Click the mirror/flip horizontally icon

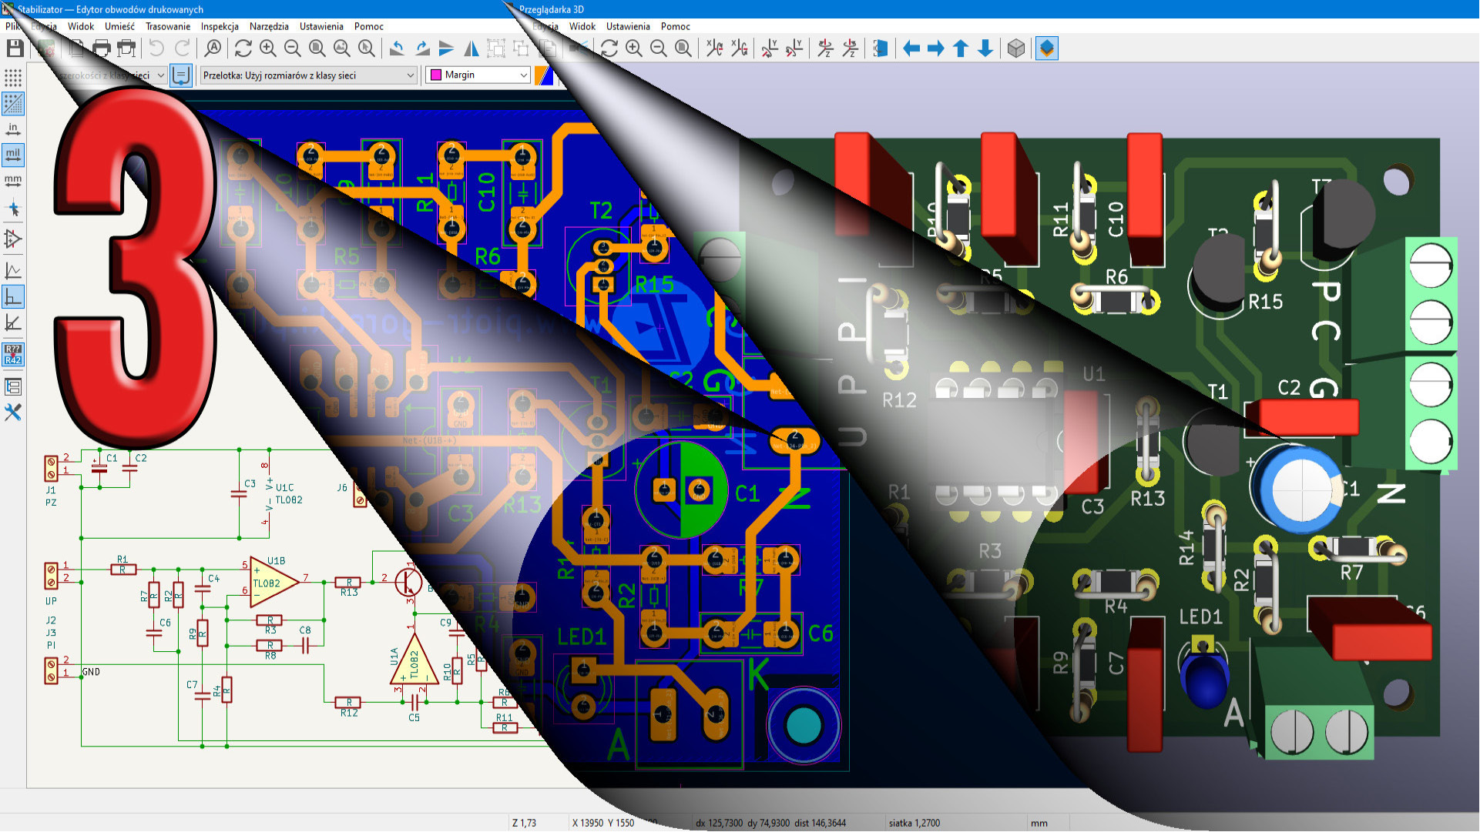pos(472,48)
